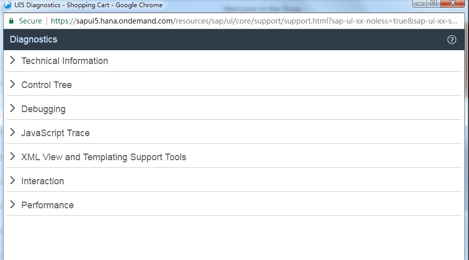Expand the Debugging section arrow
Screen dimensions: 469x260
click(13, 109)
